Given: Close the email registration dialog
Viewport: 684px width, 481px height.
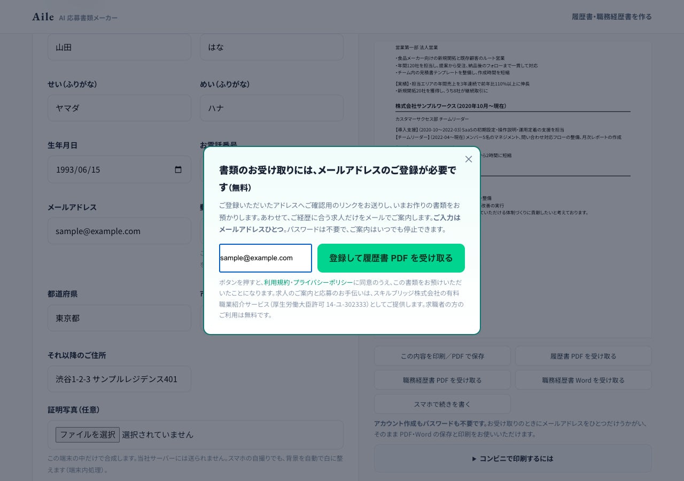Looking at the screenshot, I should tap(469, 159).
